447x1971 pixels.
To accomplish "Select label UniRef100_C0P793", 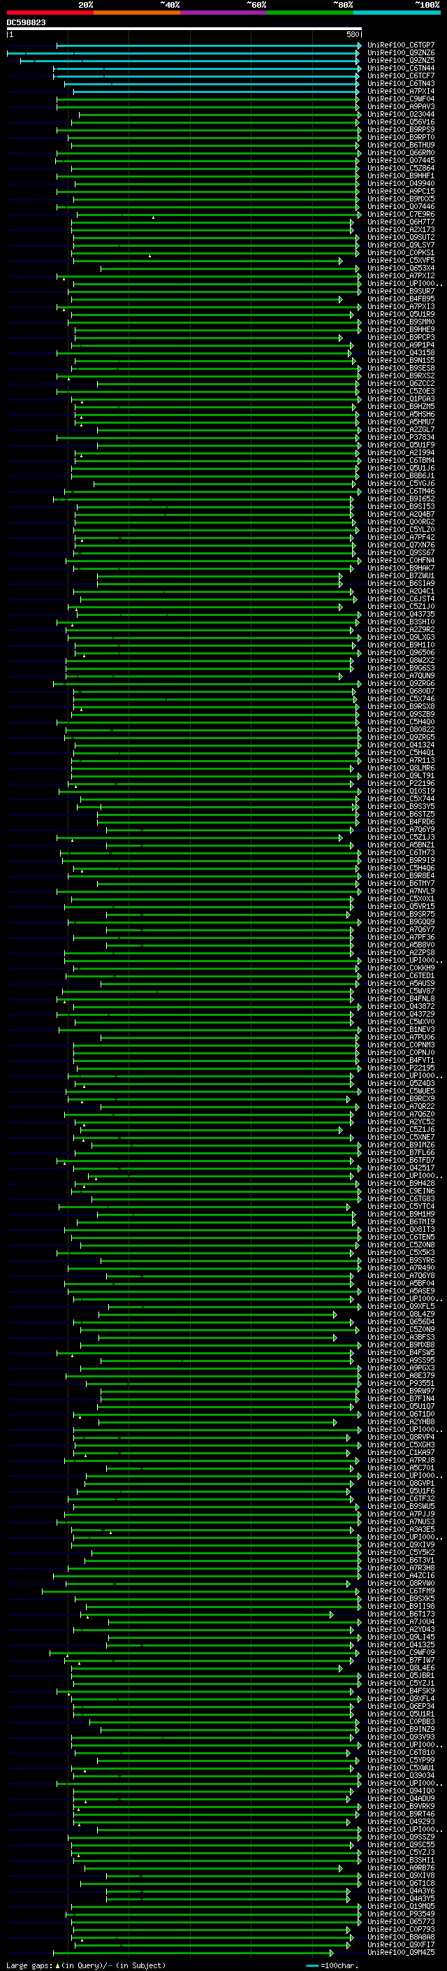I will click(401, 1929).
